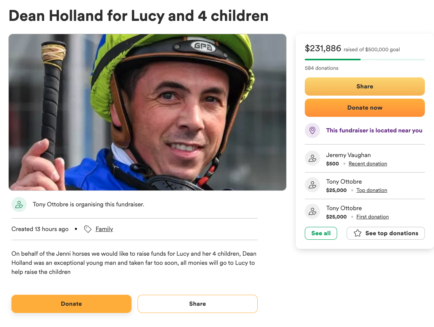Click the star icon in See top donations
The height and width of the screenshot is (327, 434).
pyautogui.click(x=358, y=233)
